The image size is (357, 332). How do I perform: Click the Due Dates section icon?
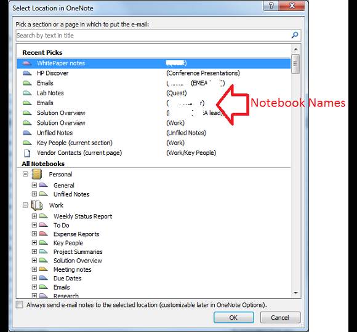click(x=43, y=278)
